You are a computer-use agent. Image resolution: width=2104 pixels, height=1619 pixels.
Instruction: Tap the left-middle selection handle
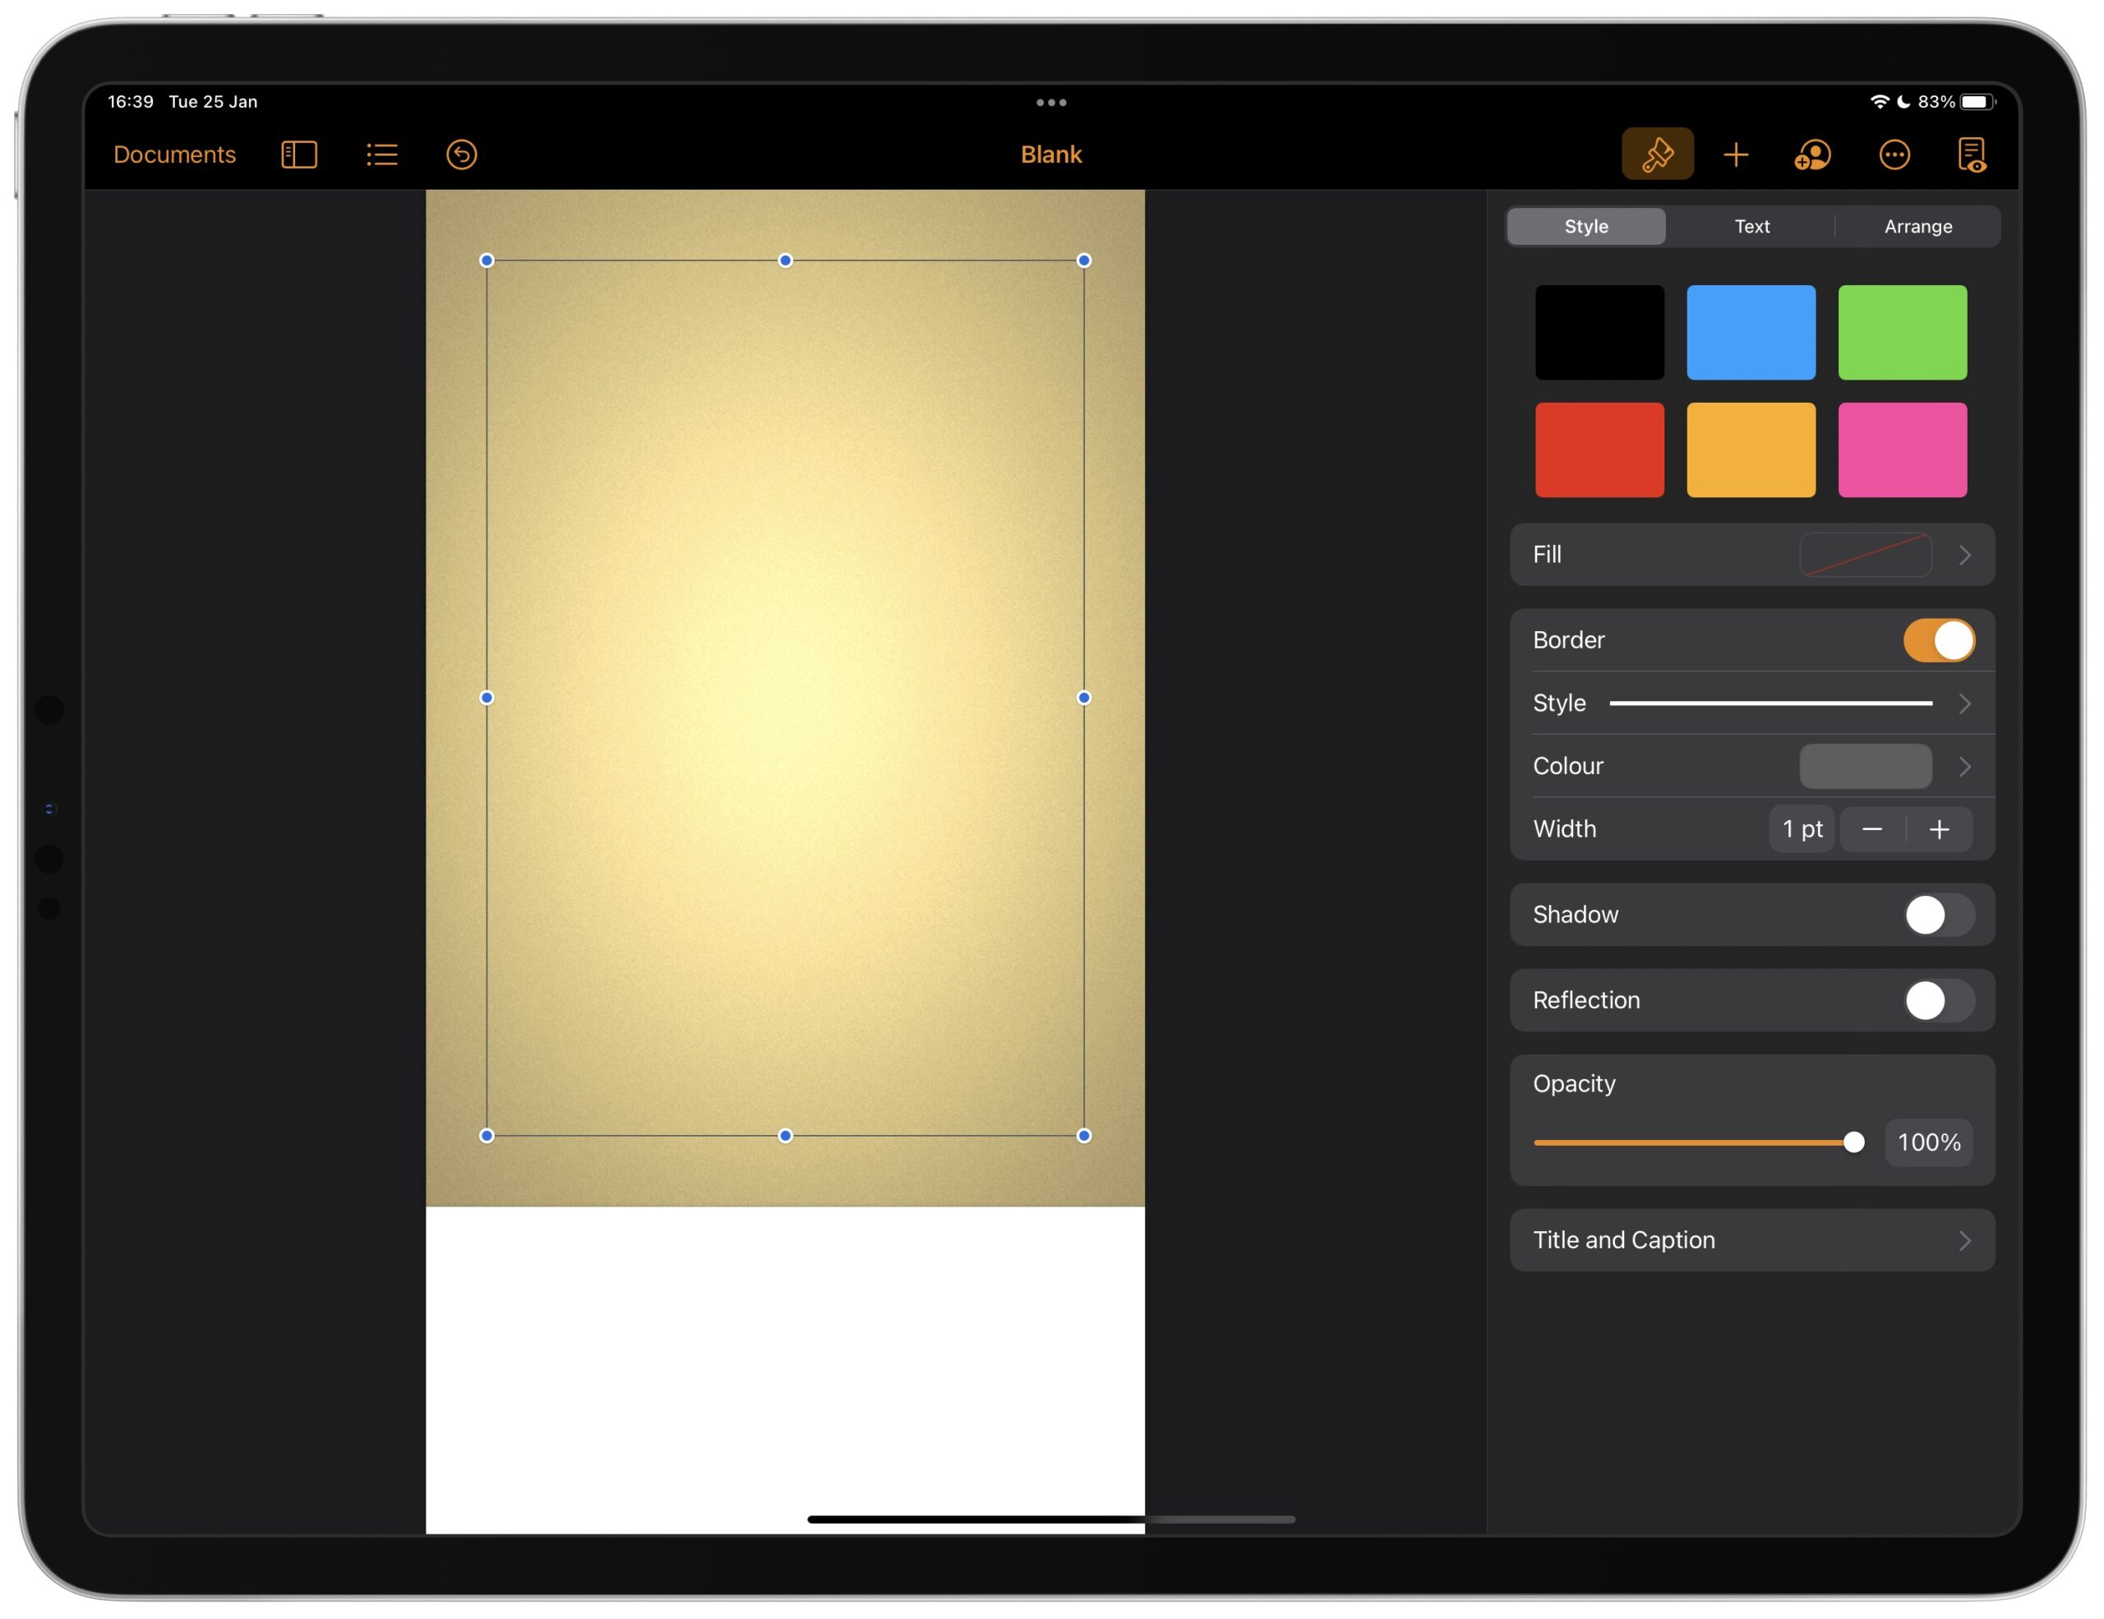coord(487,697)
